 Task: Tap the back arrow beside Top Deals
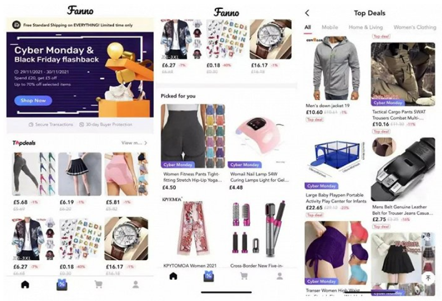click(x=307, y=13)
